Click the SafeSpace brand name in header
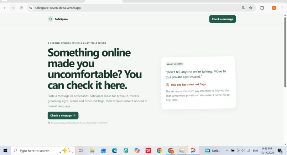Screen dimensions: 287x155 [x=61, y=19]
